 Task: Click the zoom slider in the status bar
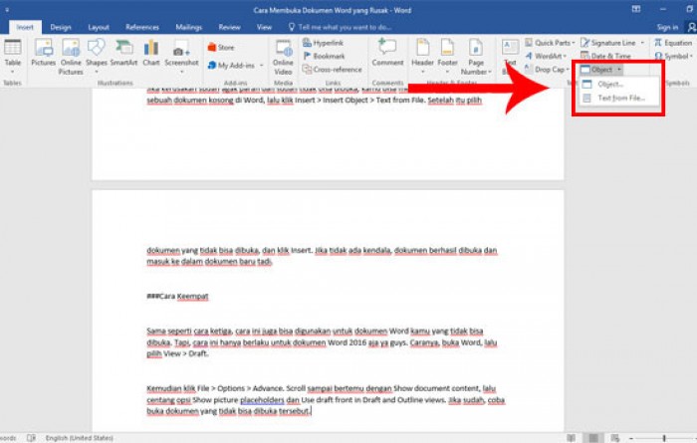[x=665, y=439]
